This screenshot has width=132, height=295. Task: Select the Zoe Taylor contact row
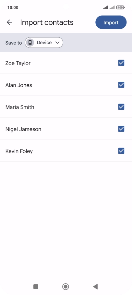66,63
